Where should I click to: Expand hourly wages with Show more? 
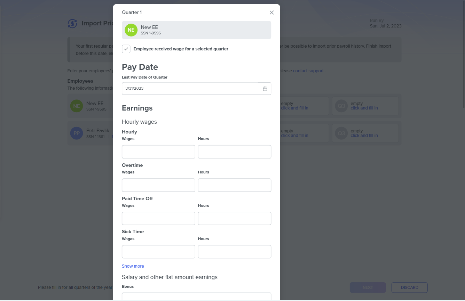pyautogui.click(x=133, y=266)
